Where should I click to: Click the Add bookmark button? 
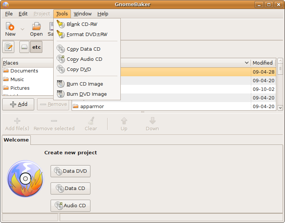18,104
